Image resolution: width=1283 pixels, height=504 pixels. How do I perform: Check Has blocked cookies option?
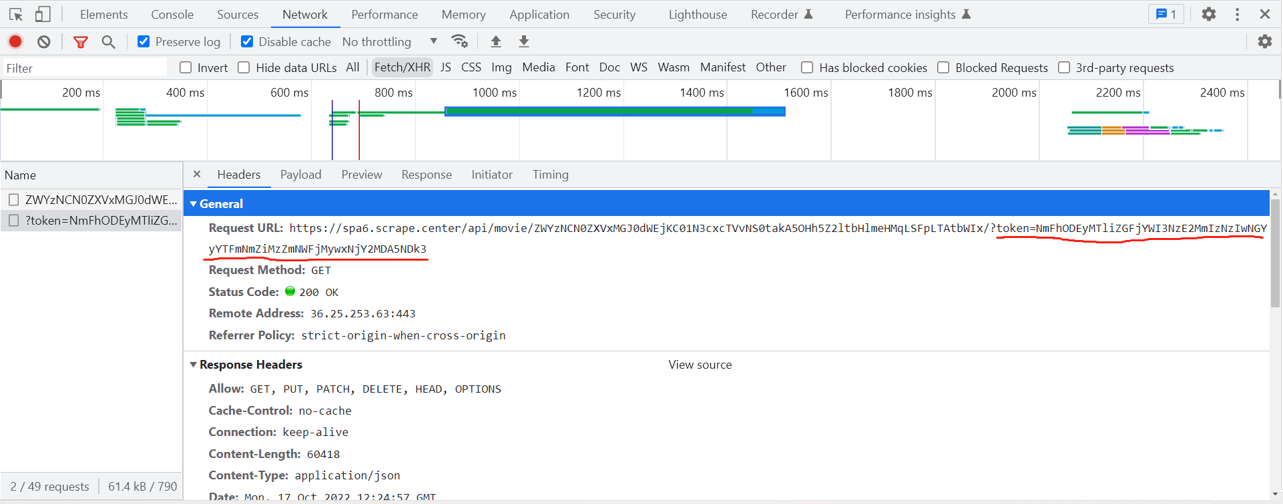(x=807, y=67)
